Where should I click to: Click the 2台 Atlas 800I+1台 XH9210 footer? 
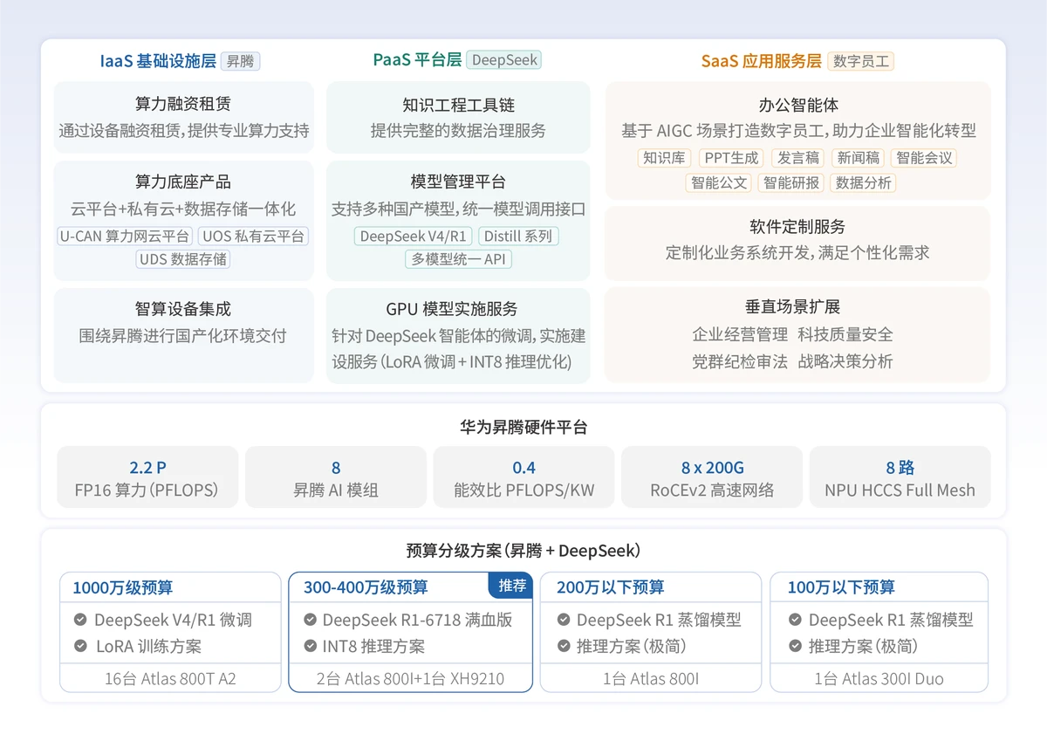[x=410, y=679]
